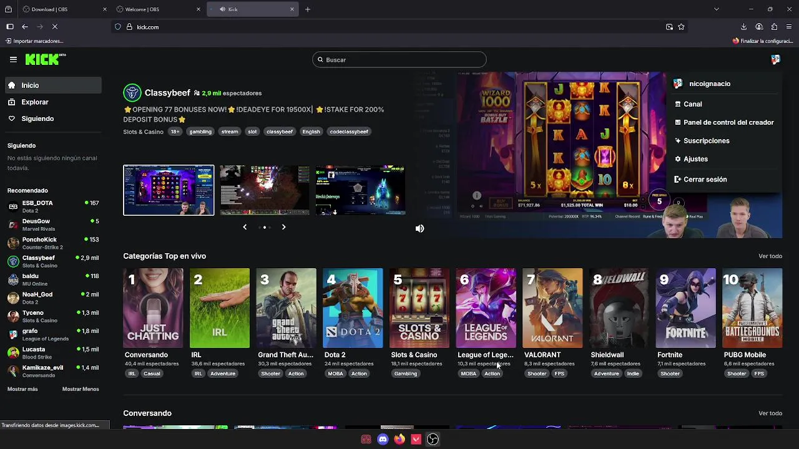Click the ESB_DOTA avatar in Recomendado
Screen dimensions: 799x449
(13, 207)
